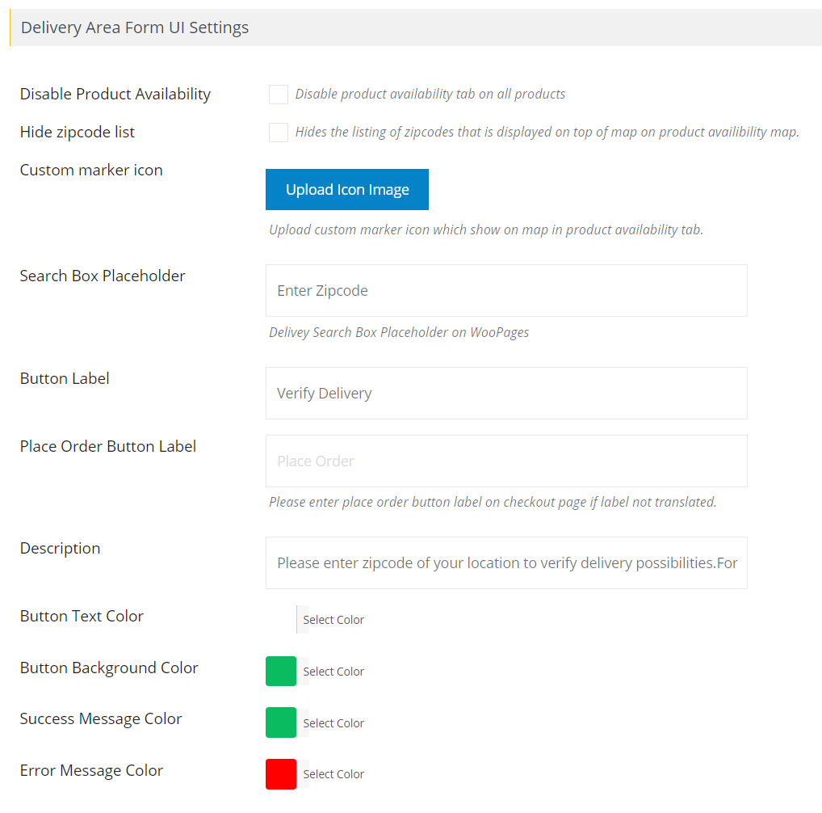Click the Custom marker icon label
The height and width of the screenshot is (813, 822).
coord(91,170)
